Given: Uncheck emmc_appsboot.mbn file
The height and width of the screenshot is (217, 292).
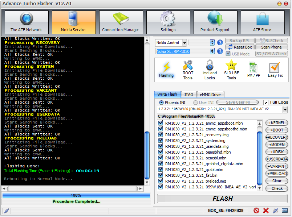Looking at the screenshot, I should 160,123.
